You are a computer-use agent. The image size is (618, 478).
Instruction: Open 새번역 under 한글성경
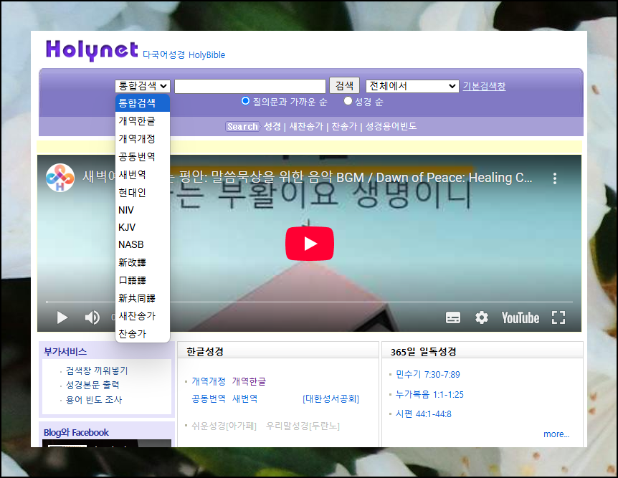pyautogui.click(x=244, y=398)
